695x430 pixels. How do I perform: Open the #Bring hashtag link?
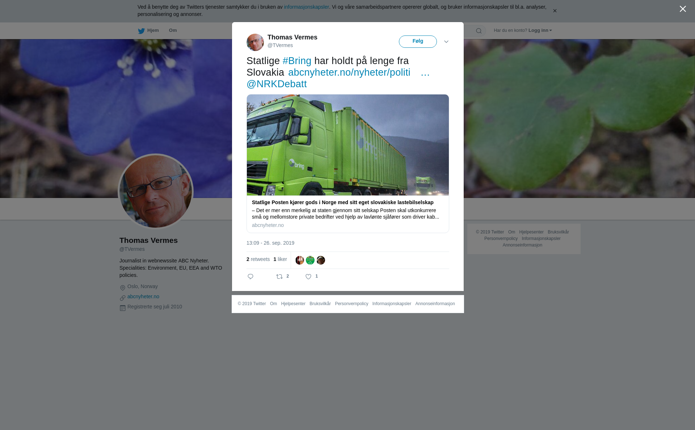(x=297, y=61)
